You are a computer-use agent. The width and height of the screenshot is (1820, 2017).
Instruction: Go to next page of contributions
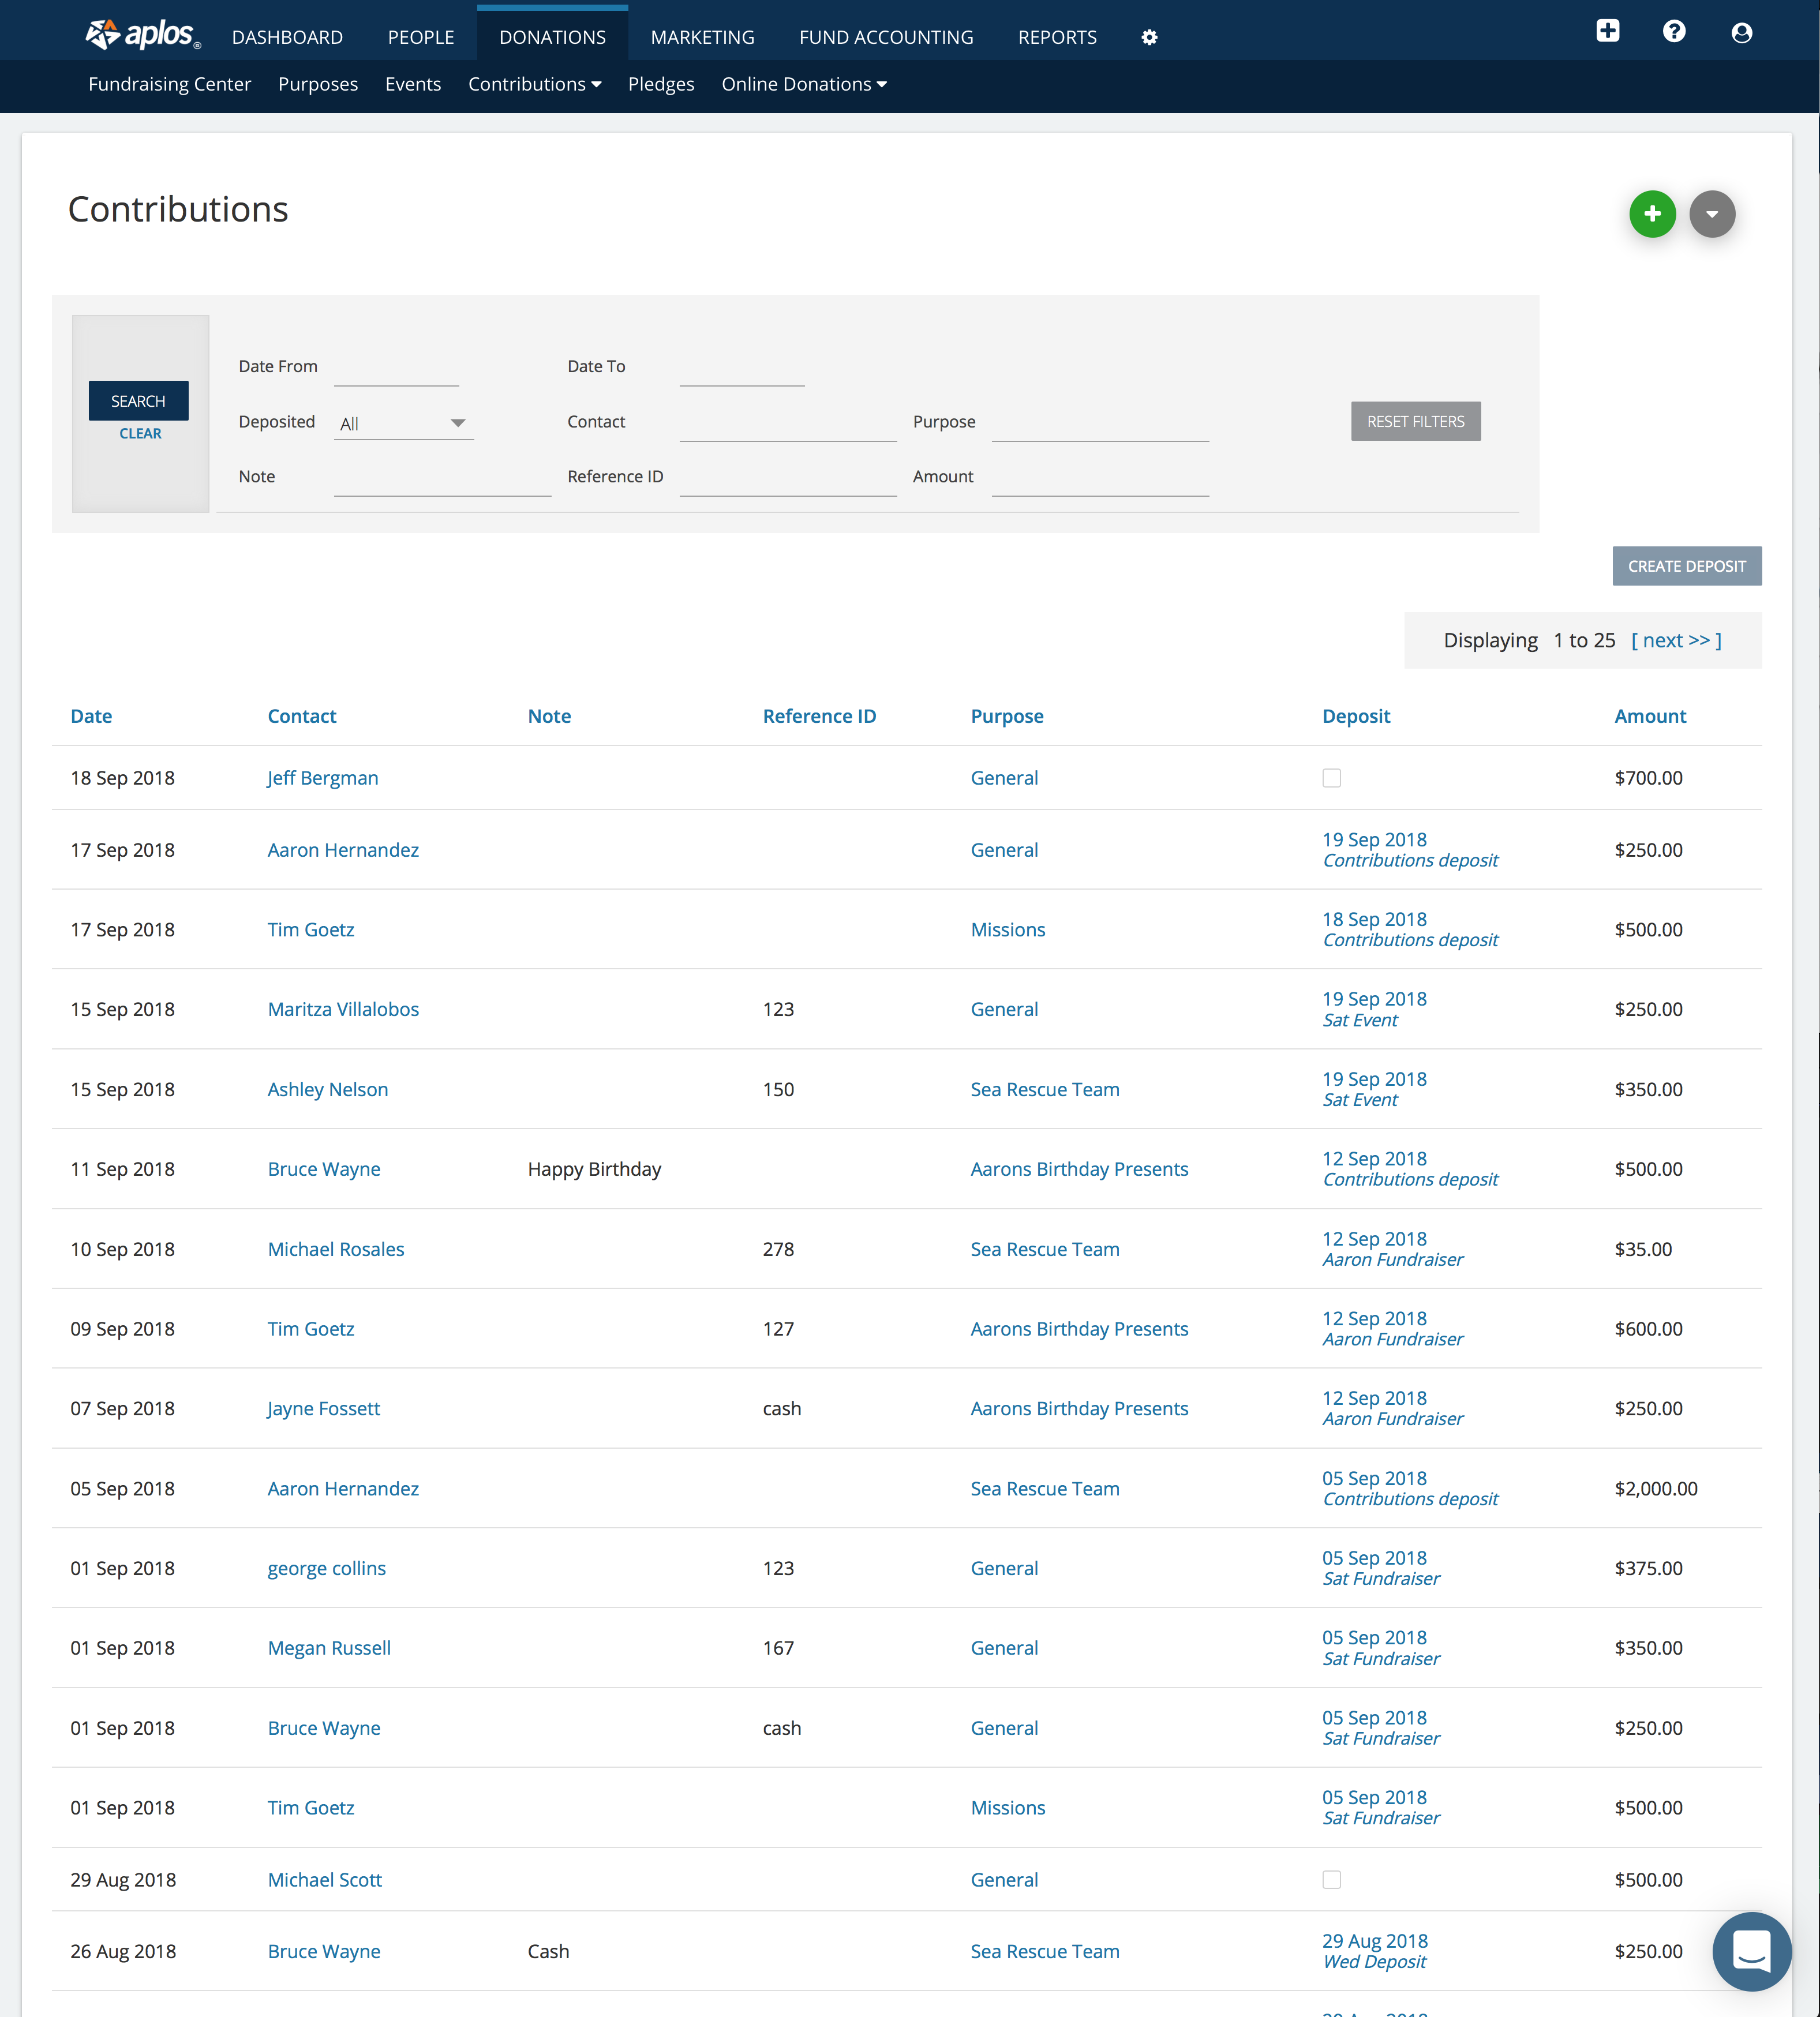(x=1676, y=640)
